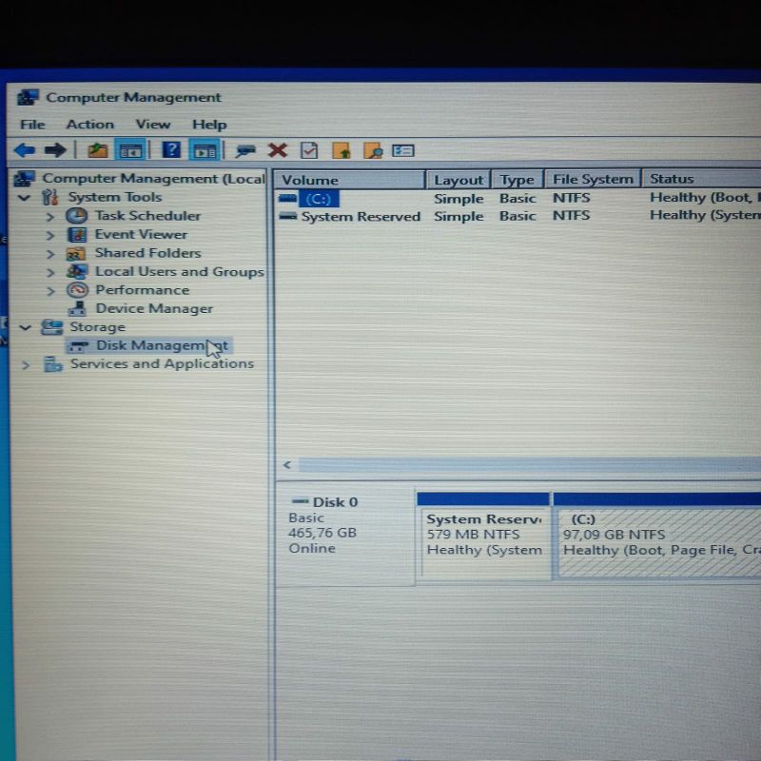Sort by the File System column header
The image size is (761, 761).
click(593, 179)
